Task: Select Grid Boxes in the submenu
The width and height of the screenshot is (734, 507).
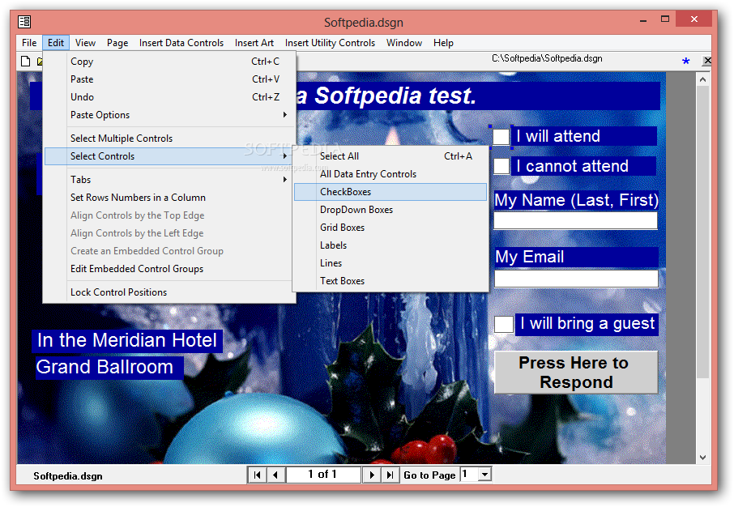Action: [x=390, y=227]
